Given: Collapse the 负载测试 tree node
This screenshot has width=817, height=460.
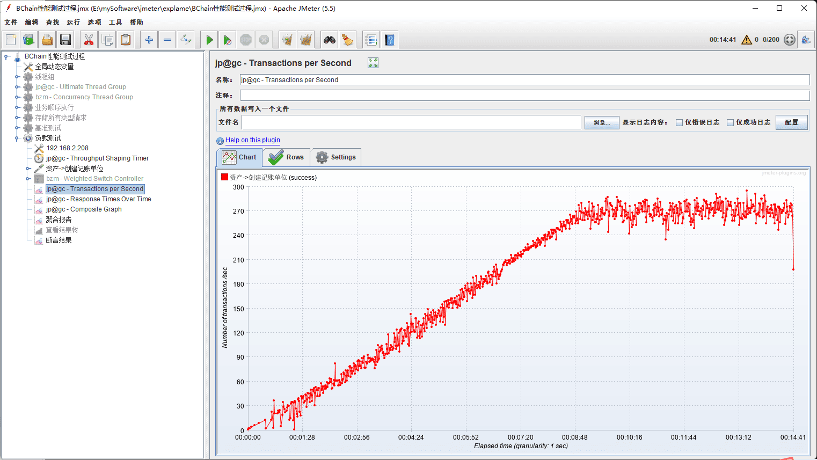Looking at the screenshot, I should click(17, 138).
